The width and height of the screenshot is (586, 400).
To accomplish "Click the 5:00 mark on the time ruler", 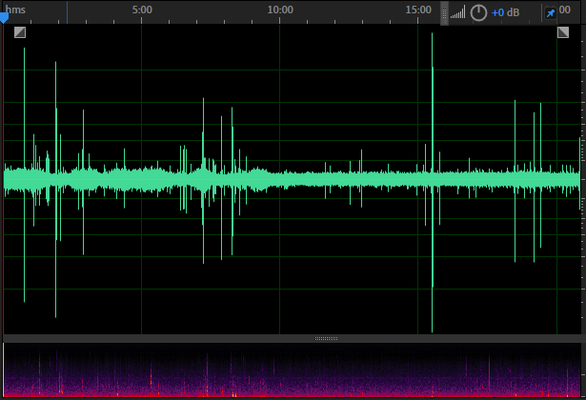I will pyautogui.click(x=142, y=10).
